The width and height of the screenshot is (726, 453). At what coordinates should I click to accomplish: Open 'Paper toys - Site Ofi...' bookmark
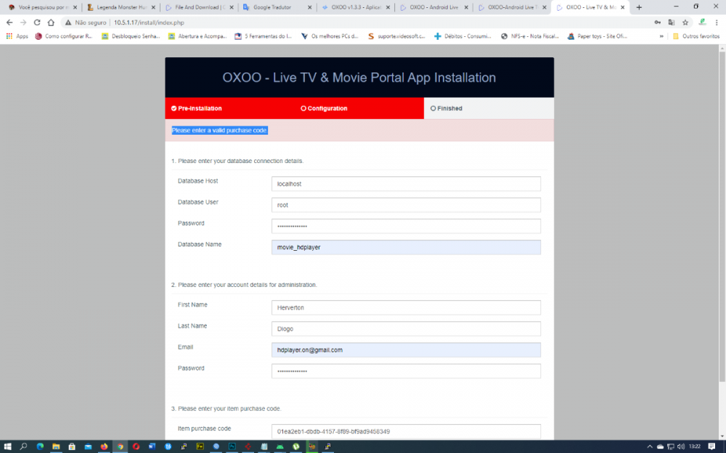pyautogui.click(x=597, y=36)
